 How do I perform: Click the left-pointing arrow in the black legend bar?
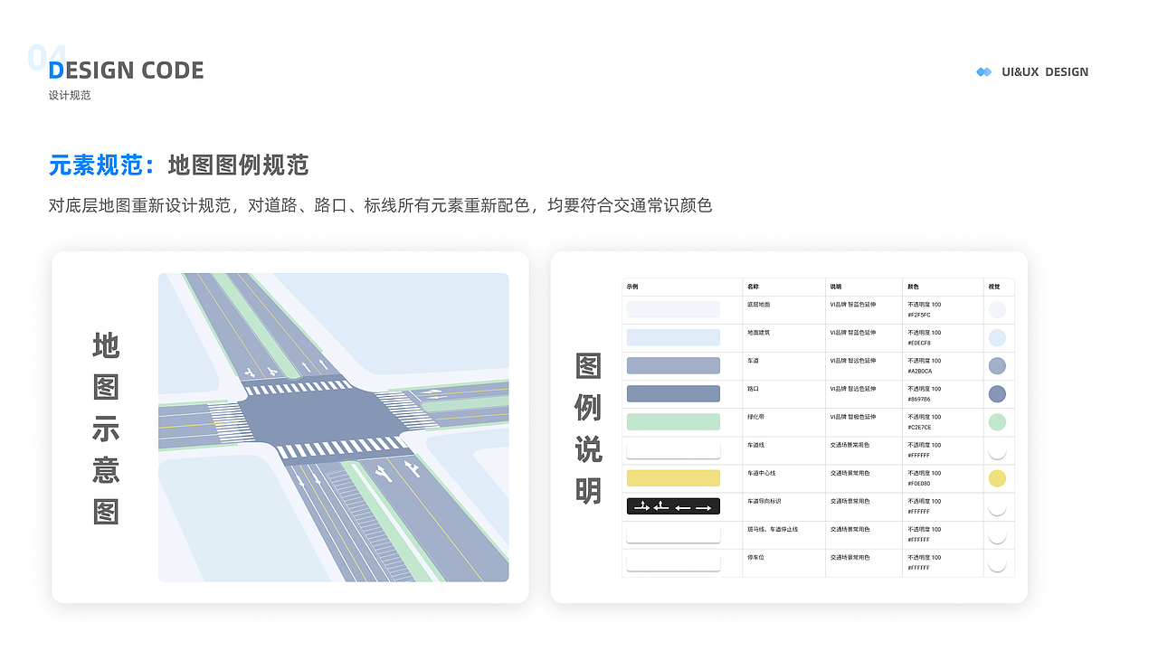click(683, 507)
